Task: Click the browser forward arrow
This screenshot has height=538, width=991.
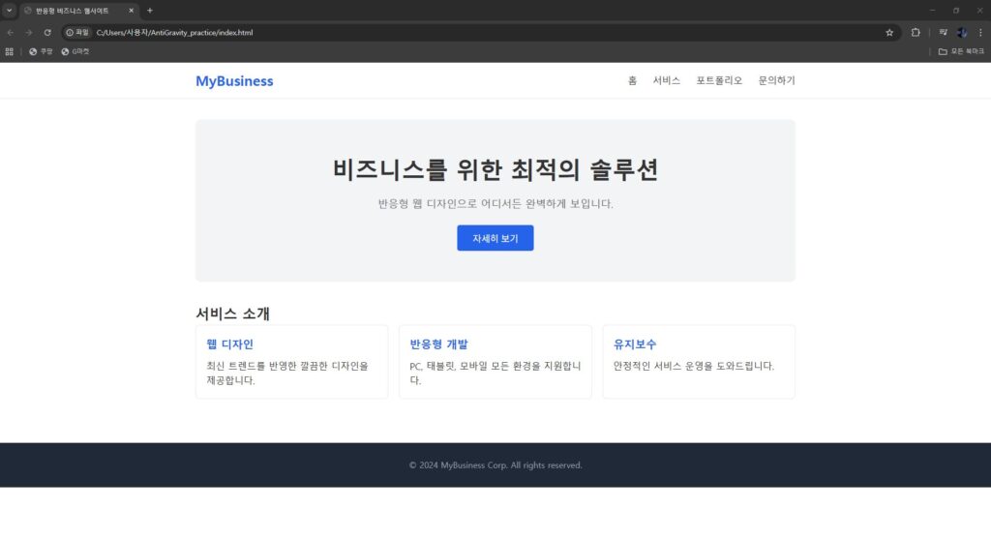Action: pyautogui.click(x=28, y=32)
